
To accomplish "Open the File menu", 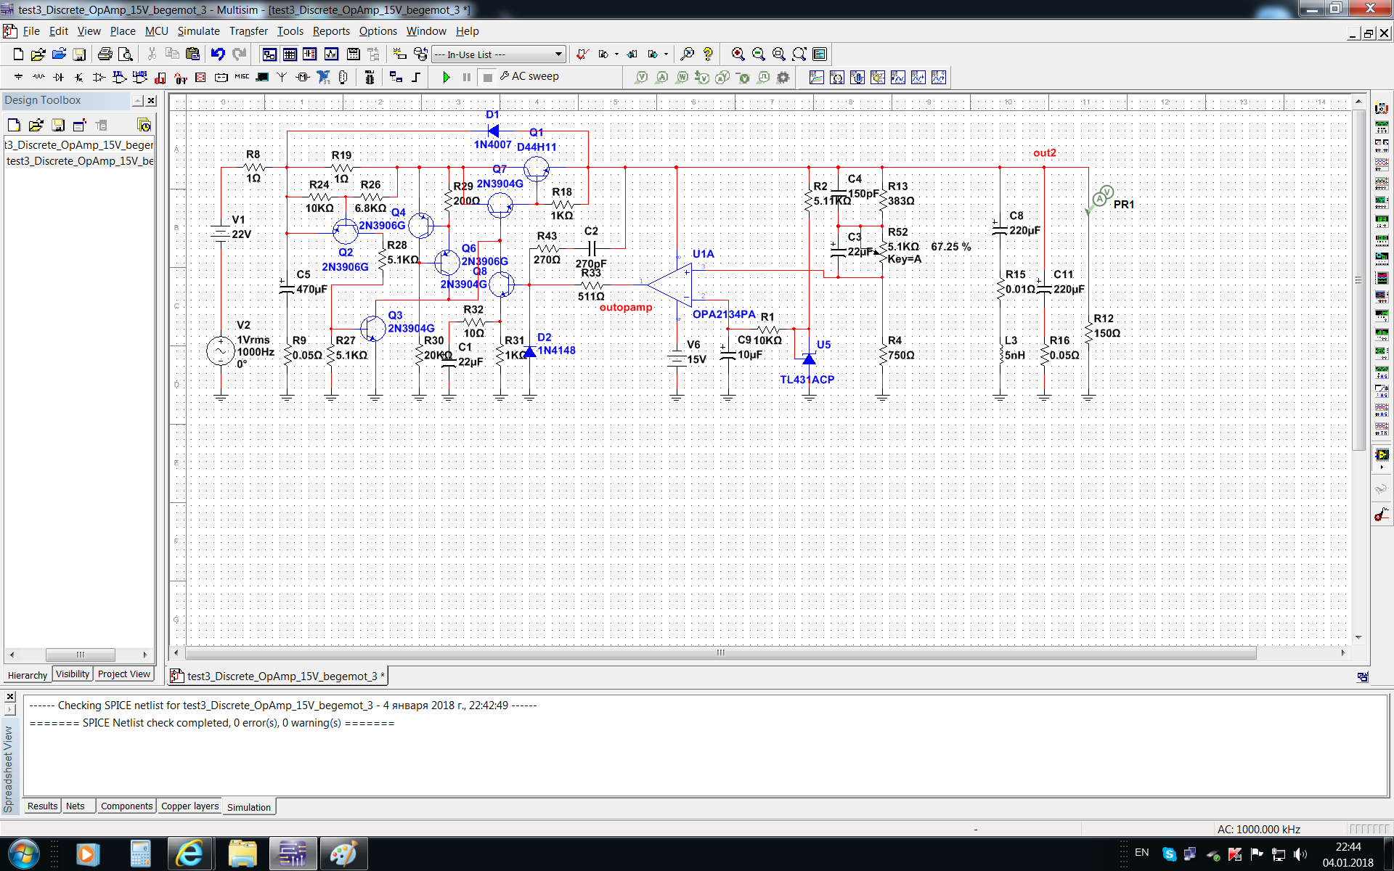I will click(x=31, y=31).
